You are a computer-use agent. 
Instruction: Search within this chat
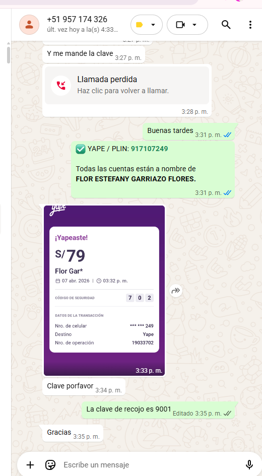[226, 25]
